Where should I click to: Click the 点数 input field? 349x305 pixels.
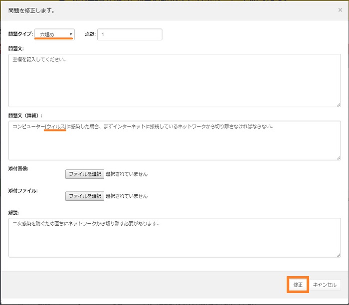click(130, 34)
